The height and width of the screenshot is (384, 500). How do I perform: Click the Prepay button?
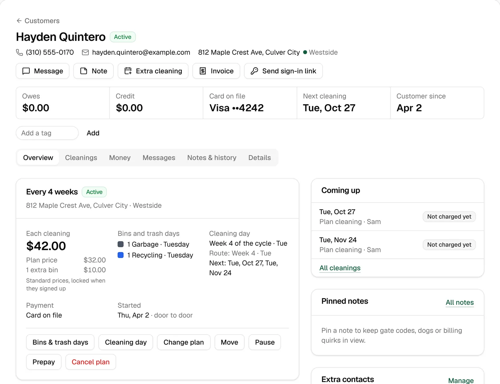point(44,362)
